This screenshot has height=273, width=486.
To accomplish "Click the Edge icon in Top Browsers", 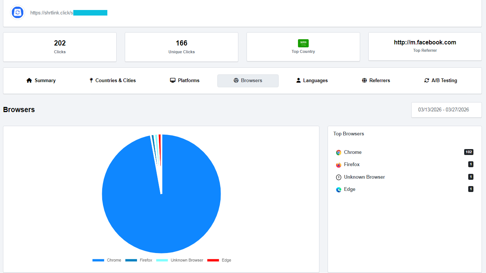I will [x=338, y=189].
